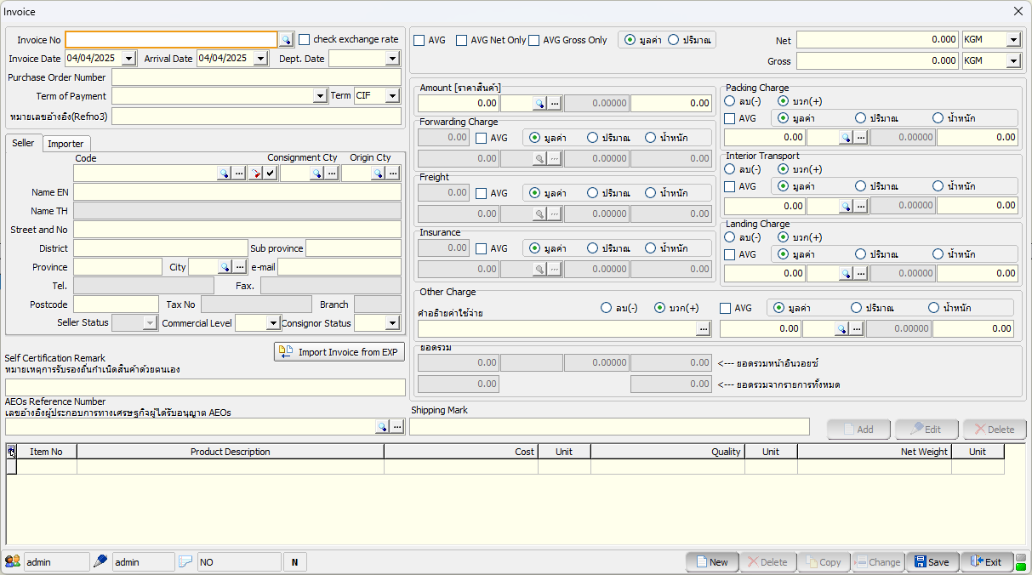The width and height of the screenshot is (1032, 575).
Task: Click Import Invoice from EXP button
Action: (x=339, y=352)
